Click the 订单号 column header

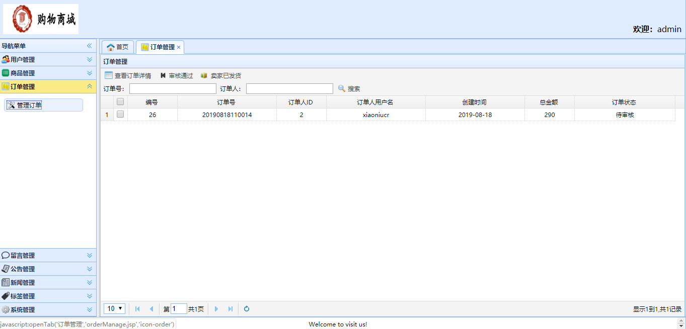pyautogui.click(x=226, y=102)
